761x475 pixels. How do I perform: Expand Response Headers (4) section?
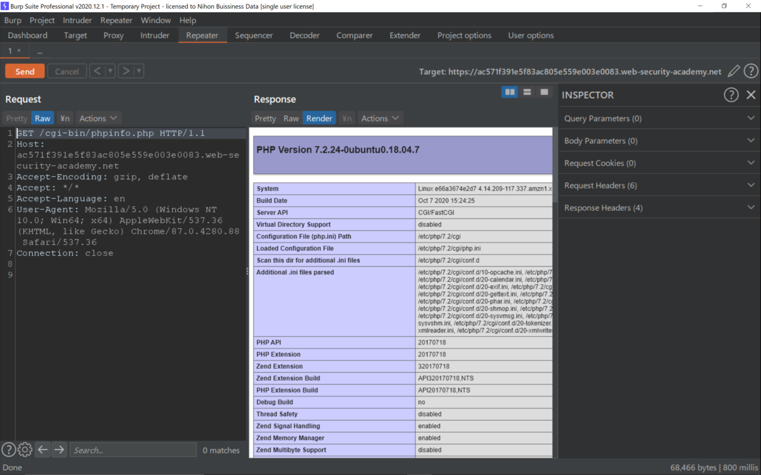coord(660,208)
